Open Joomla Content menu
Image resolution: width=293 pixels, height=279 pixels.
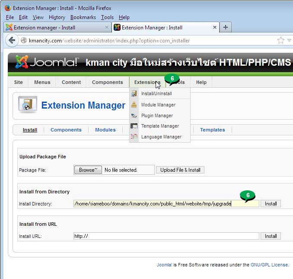coord(71,82)
